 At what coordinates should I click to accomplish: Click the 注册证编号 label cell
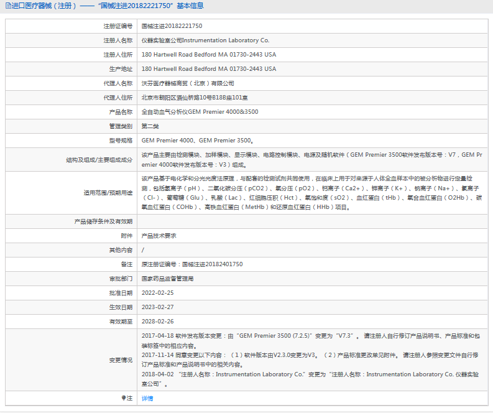point(118,26)
